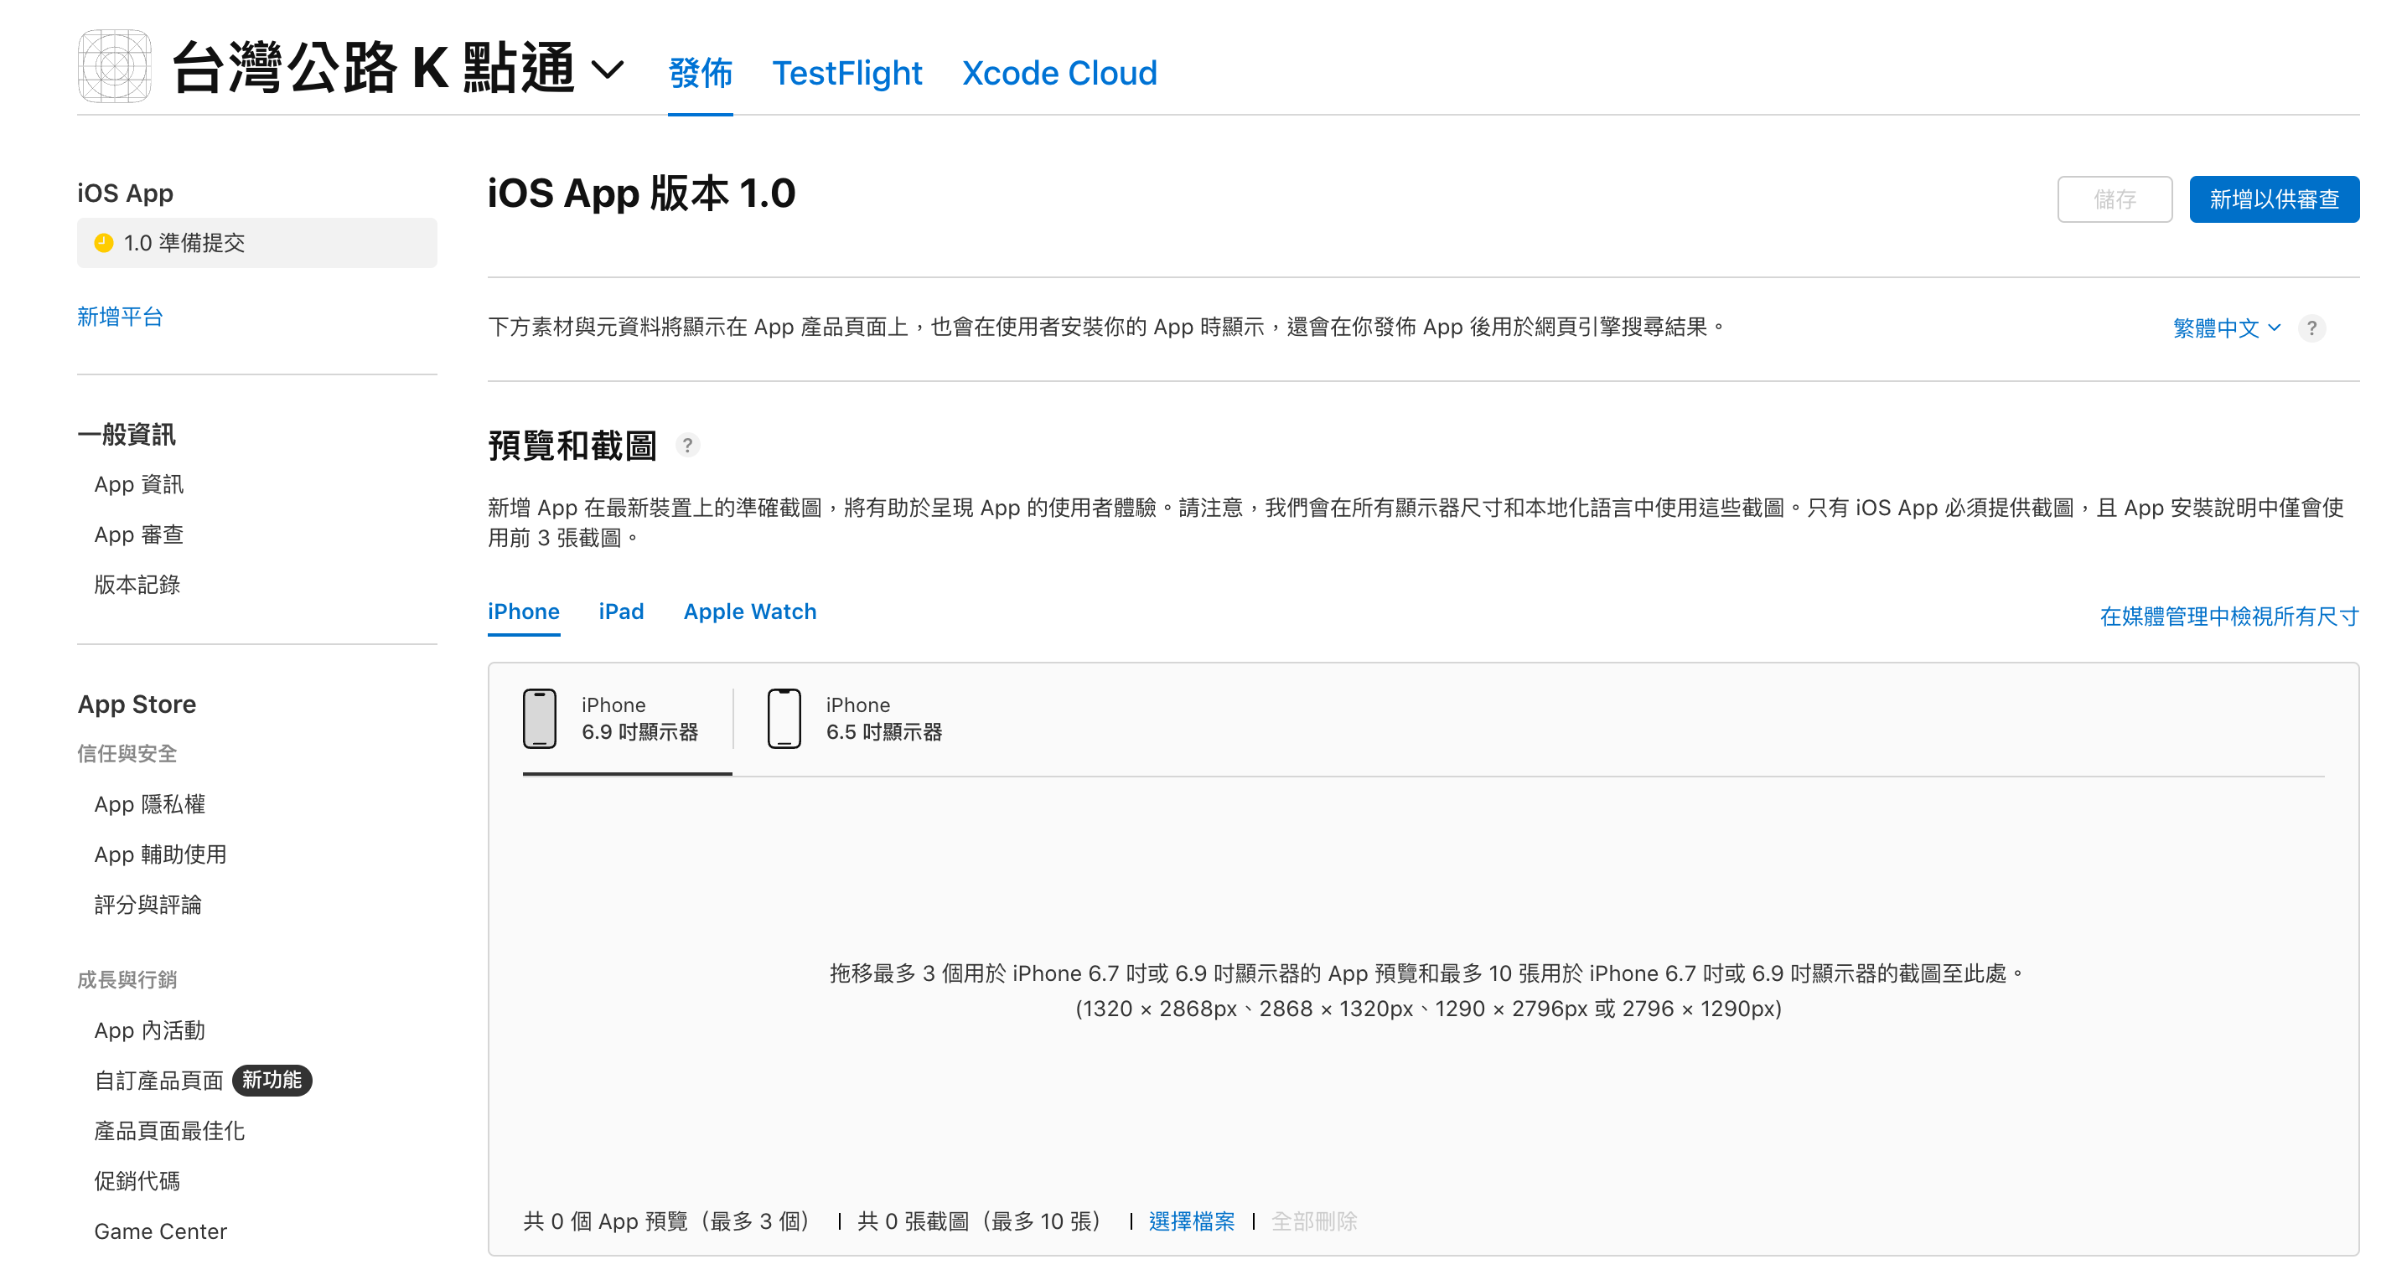Select the iPhone 6.5 吋顯示器 device icon
Viewport: 2407px width, 1280px height.
784,719
